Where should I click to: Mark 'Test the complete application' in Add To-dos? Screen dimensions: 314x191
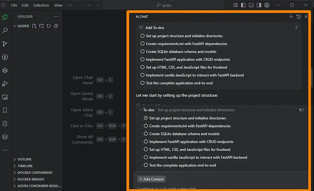pyautogui.click(x=142, y=83)
